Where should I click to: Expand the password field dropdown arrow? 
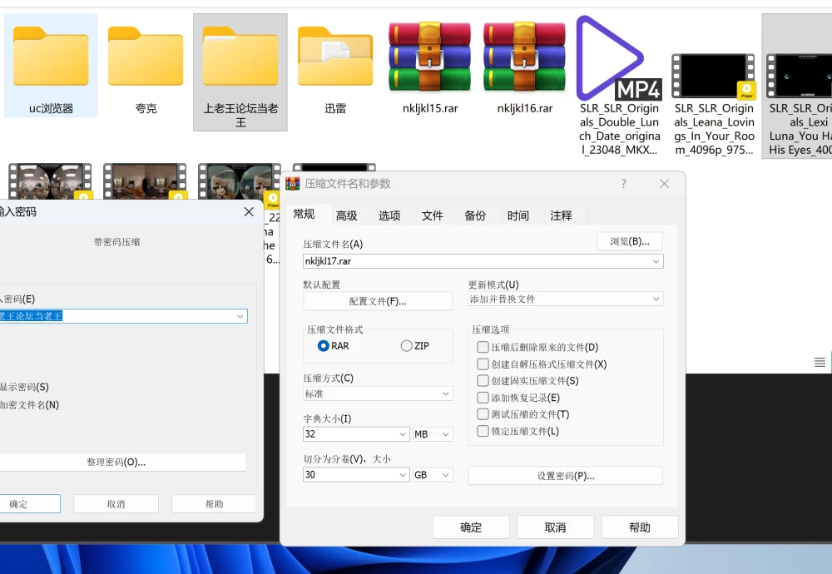tap(240, 316)
